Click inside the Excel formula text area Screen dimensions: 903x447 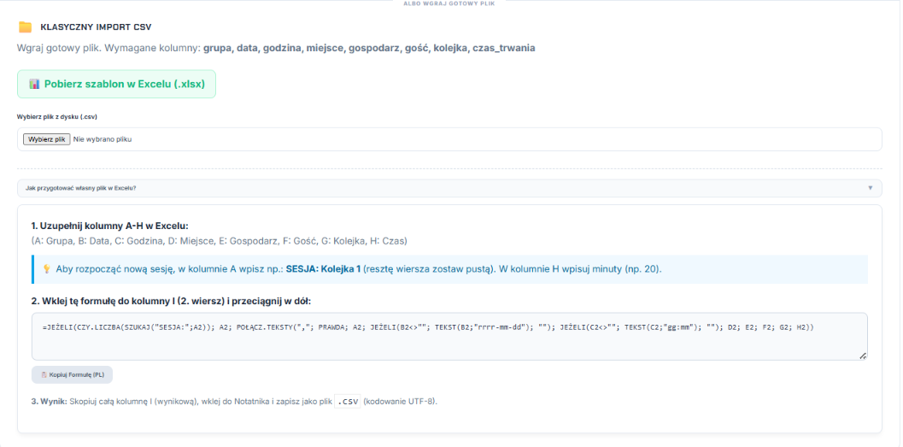(x=449, y=337)
